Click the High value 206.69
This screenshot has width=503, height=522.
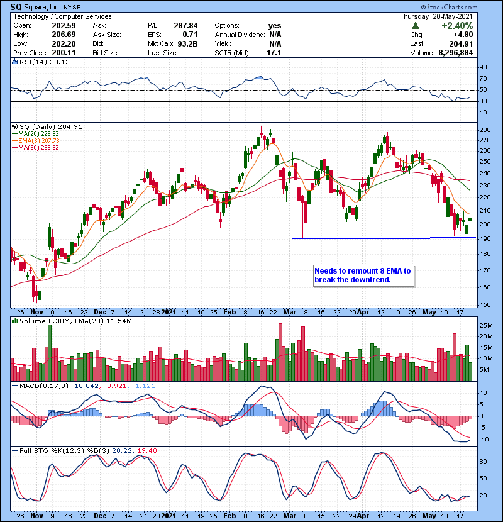[64, 35]
